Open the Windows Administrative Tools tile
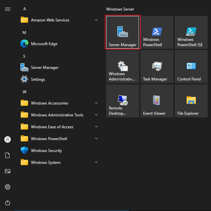The width and height of the screenshot is (211, 211). 122,67
